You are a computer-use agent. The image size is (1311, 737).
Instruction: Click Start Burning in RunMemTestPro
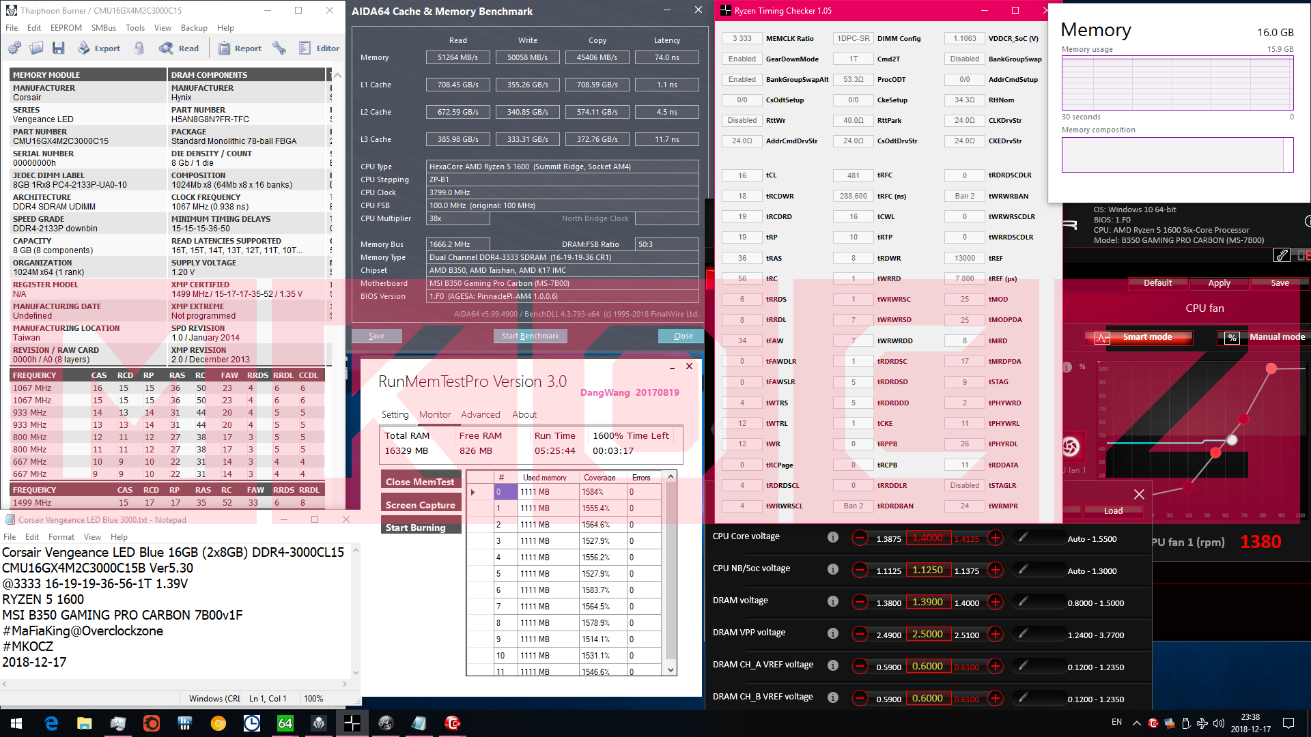[421, 527]
